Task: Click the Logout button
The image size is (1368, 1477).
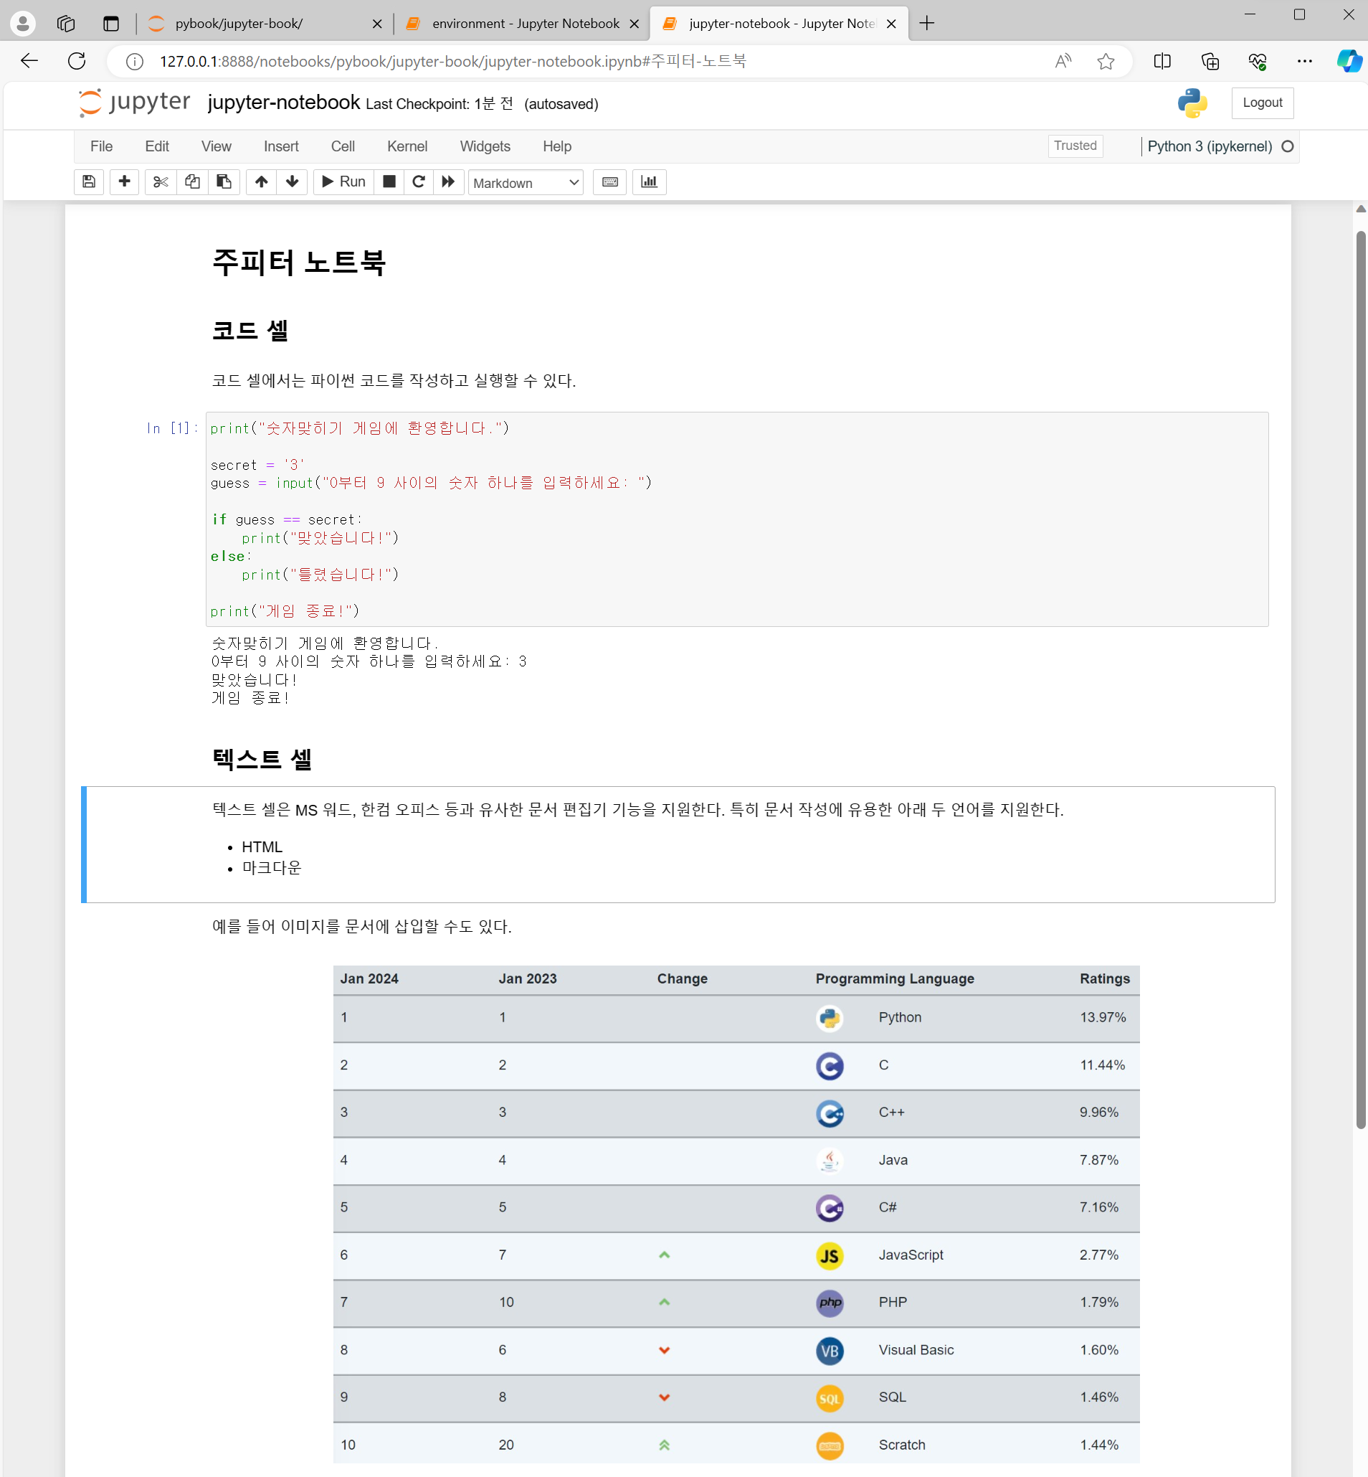Action: click(1262, 103)
